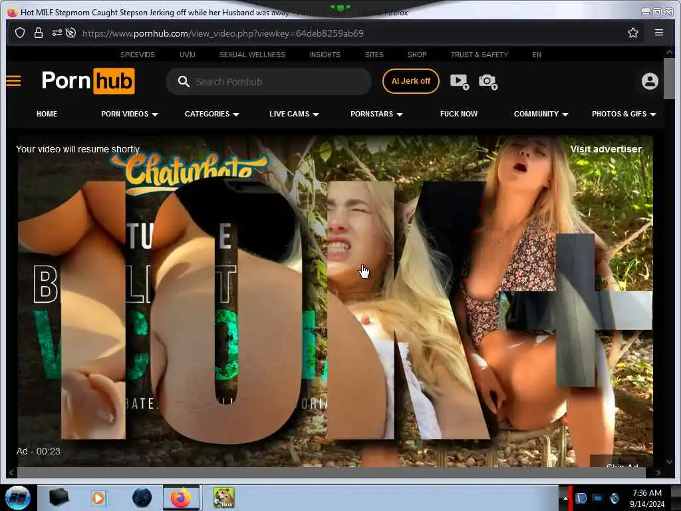Open the site permissions icon in address bar

pos(57,33)
